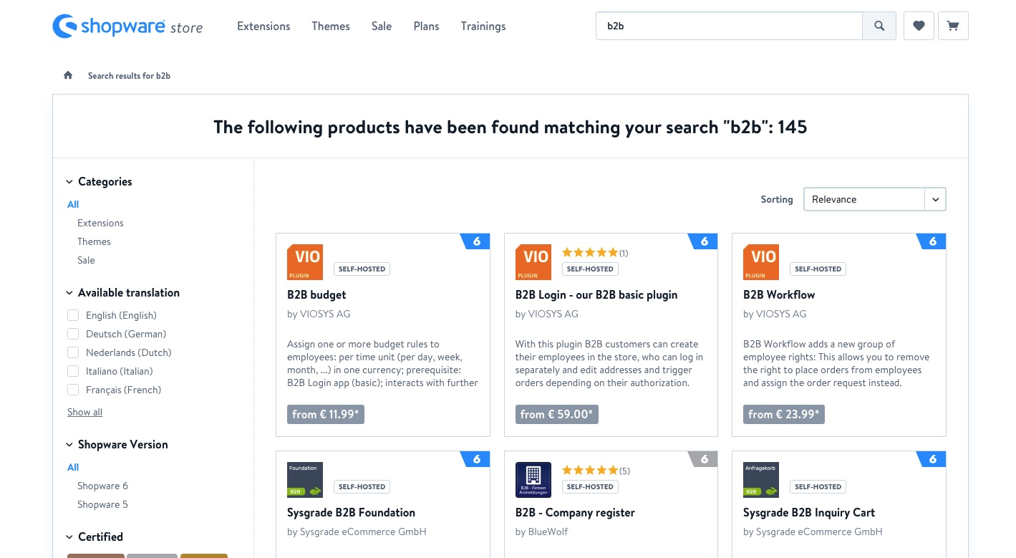This screenshot has height=558, width=1016.
Task: Check the English (English) translation box
Action: [73, 315]
